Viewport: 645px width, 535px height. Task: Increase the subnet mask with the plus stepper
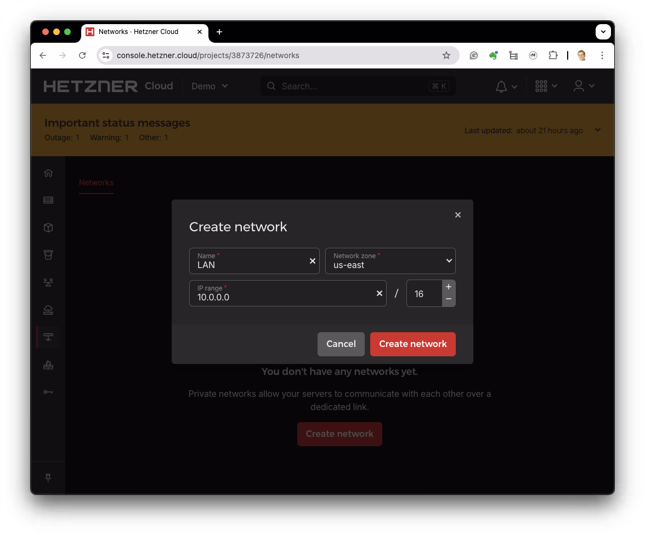click(449, 287)
